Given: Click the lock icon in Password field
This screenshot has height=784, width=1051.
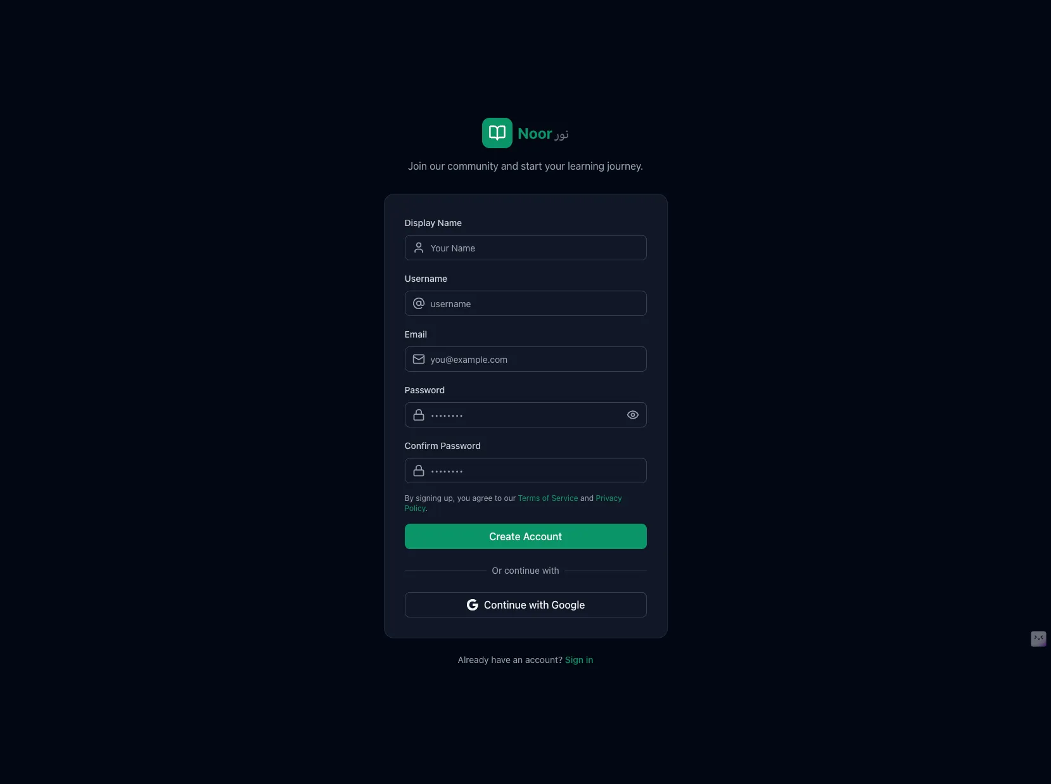Looking at the screenshot, I should click(419, 415).
